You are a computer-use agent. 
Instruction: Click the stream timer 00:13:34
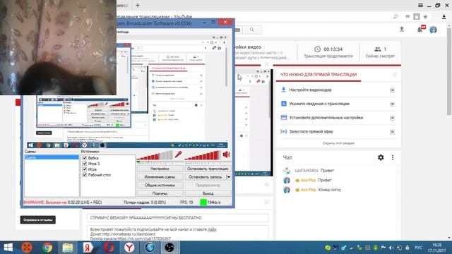pyautogui.click(x=333, y=49)
